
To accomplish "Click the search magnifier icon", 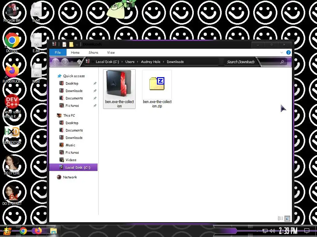I will 282,62.
